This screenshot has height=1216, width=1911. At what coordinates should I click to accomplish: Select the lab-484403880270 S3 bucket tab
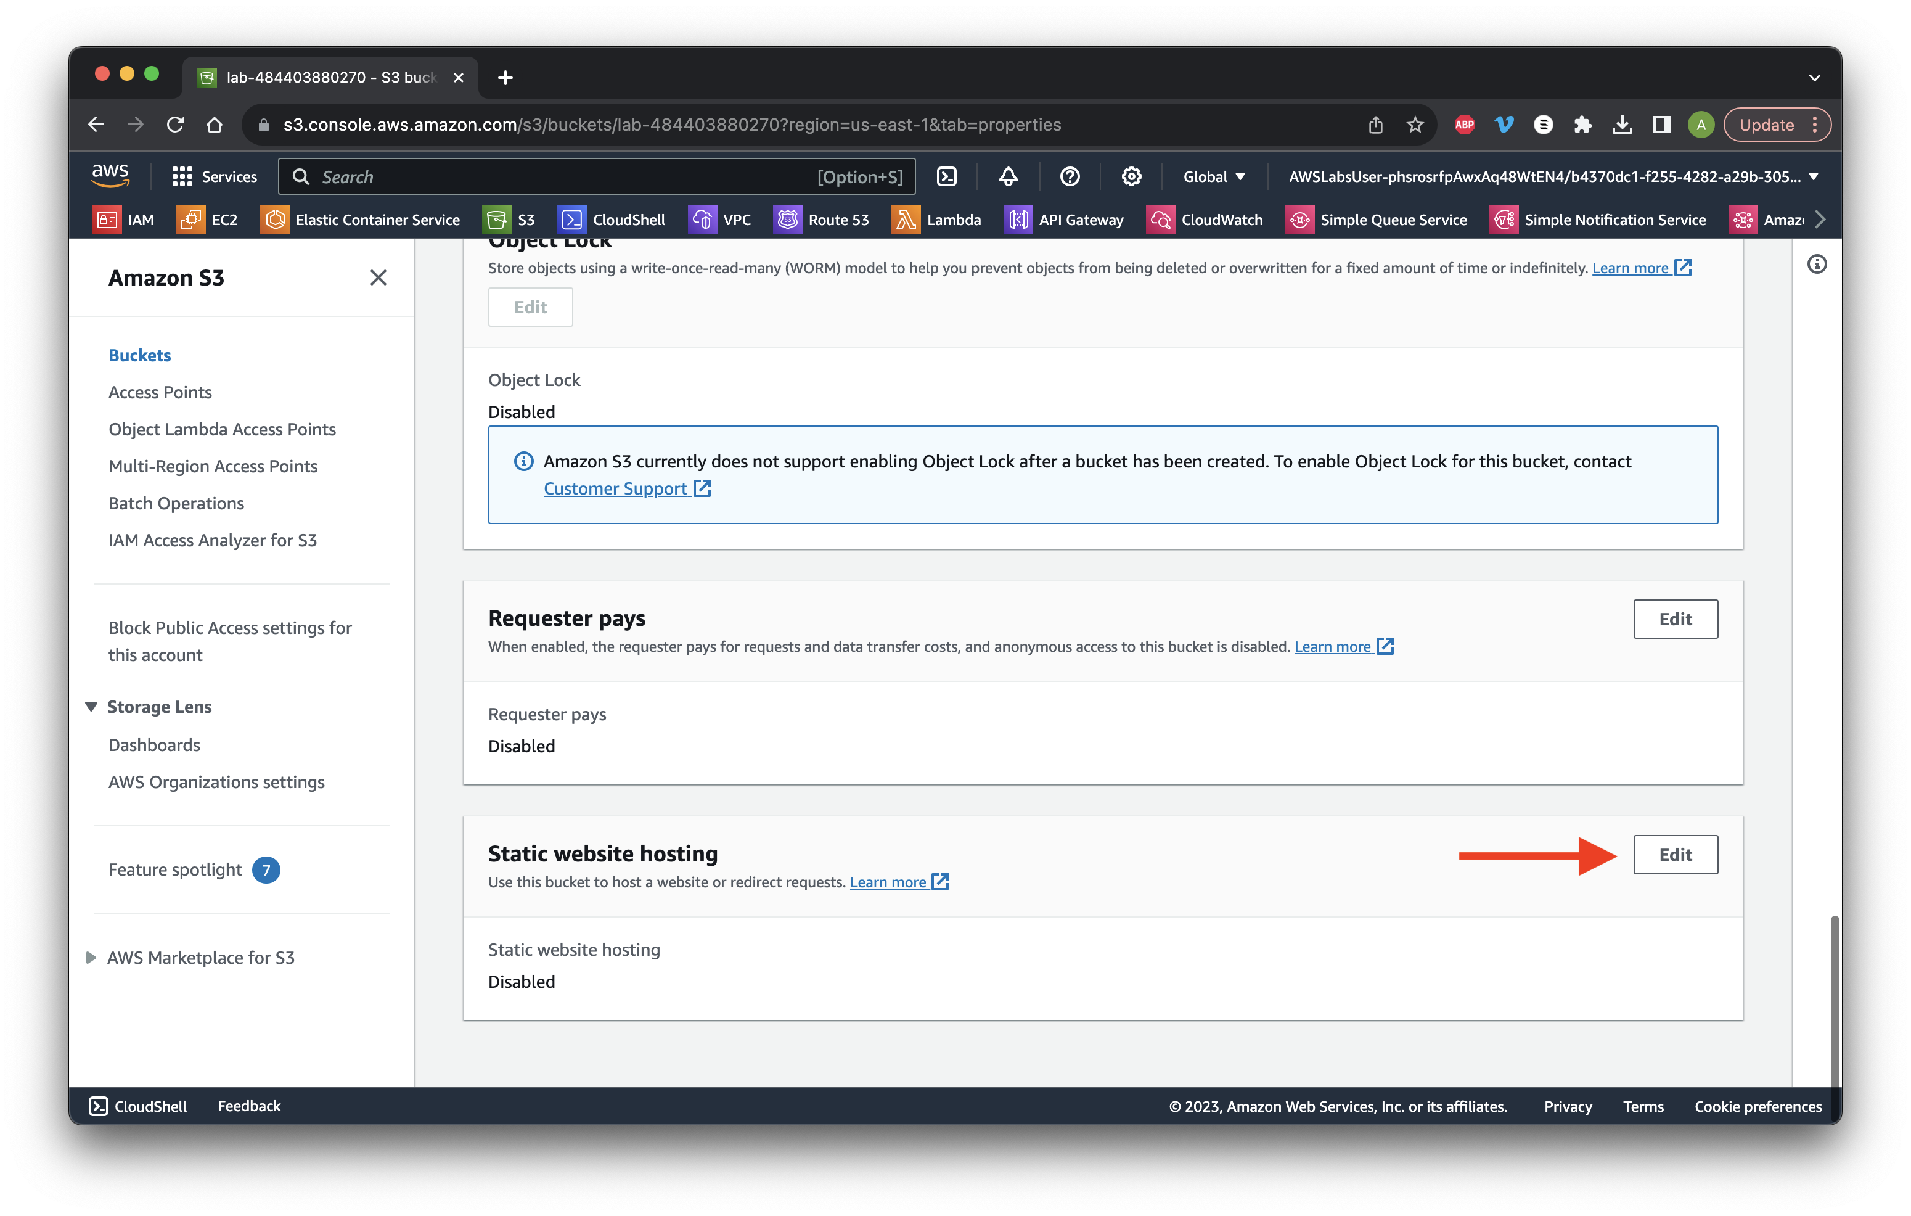point(331,77)
